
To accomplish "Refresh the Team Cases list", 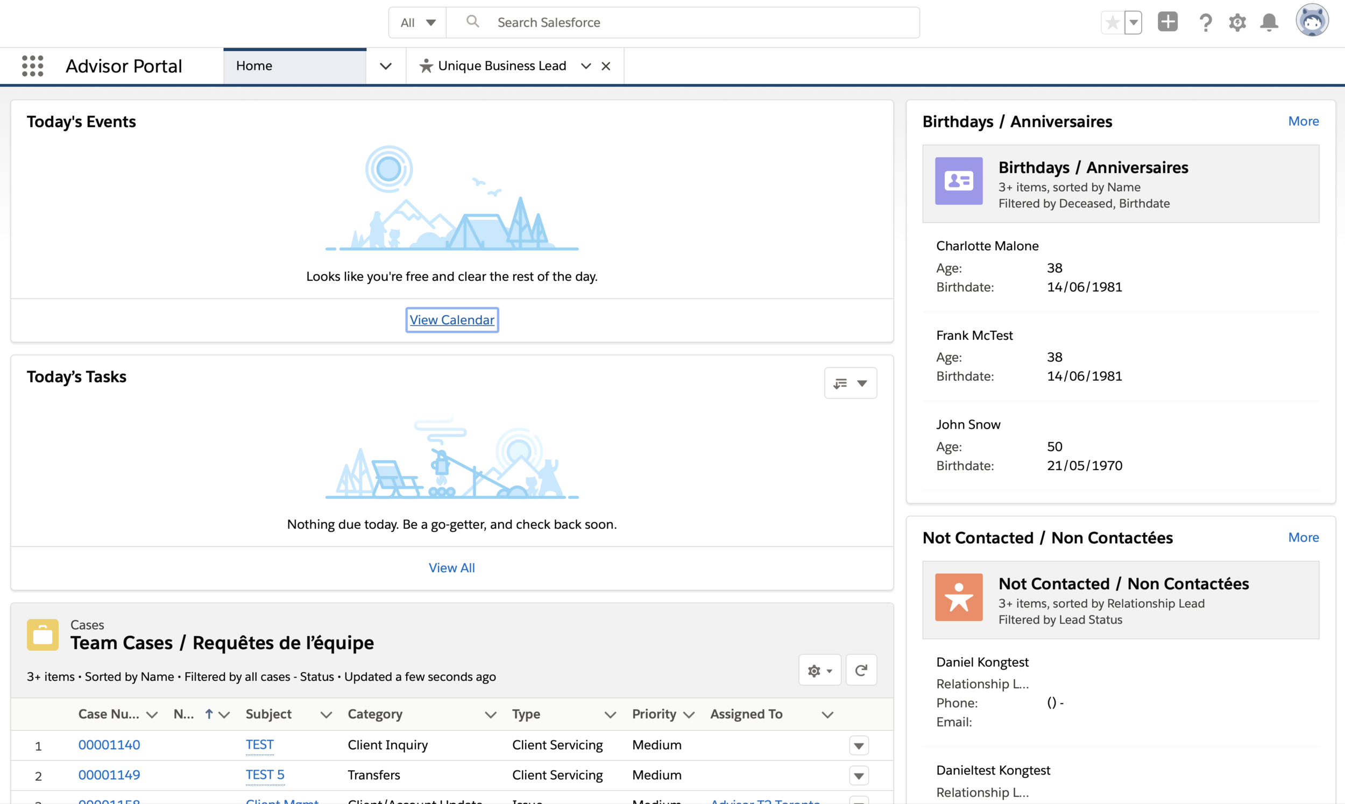I will [x=861, y=670].
